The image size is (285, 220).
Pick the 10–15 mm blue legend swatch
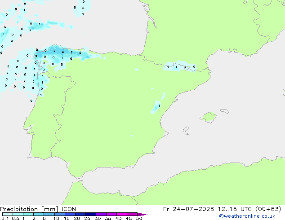point(59,214)
